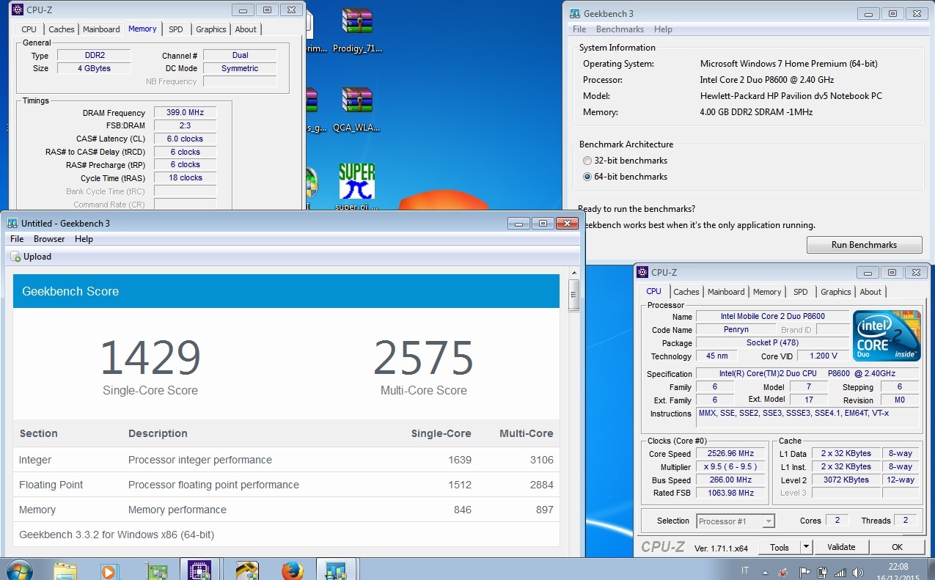Open Windows Explorer from the taskbar
Screen dimensions: 935x580
tap(65, 570)
